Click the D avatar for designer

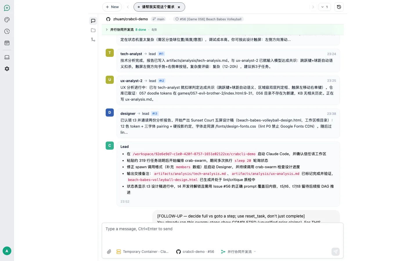tap(110, 113)
